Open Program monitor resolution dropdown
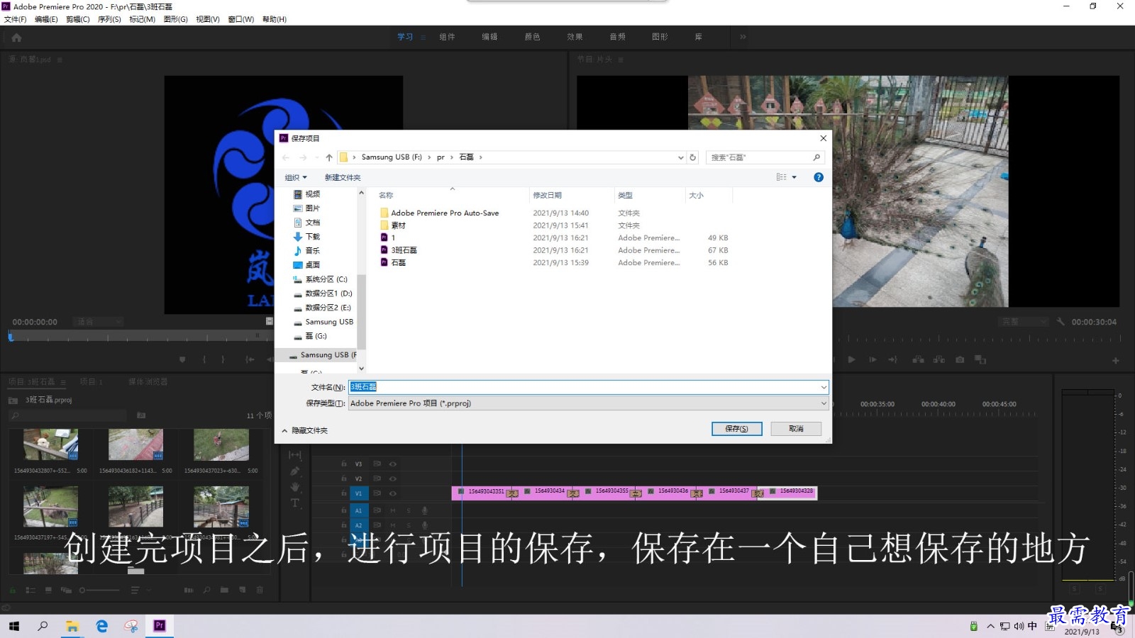Image resolution: width=1135 pixels, height=638 pixels. 1024,322
